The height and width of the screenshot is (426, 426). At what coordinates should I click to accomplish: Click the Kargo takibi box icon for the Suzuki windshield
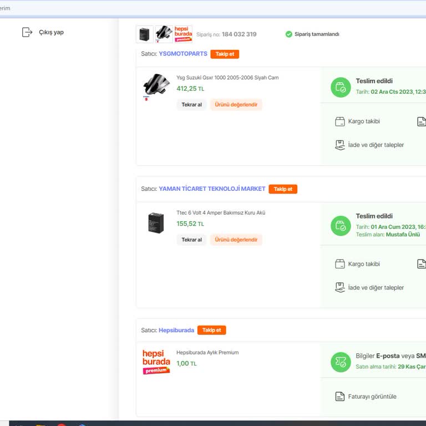[x=340, y=121]
